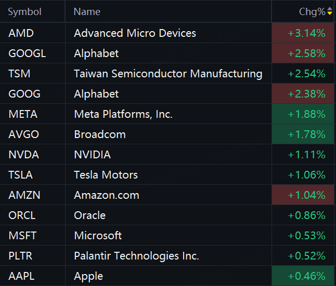Select the ORCL ticker symbol
This screenshot has height=286, width=336.
(23, 215)
